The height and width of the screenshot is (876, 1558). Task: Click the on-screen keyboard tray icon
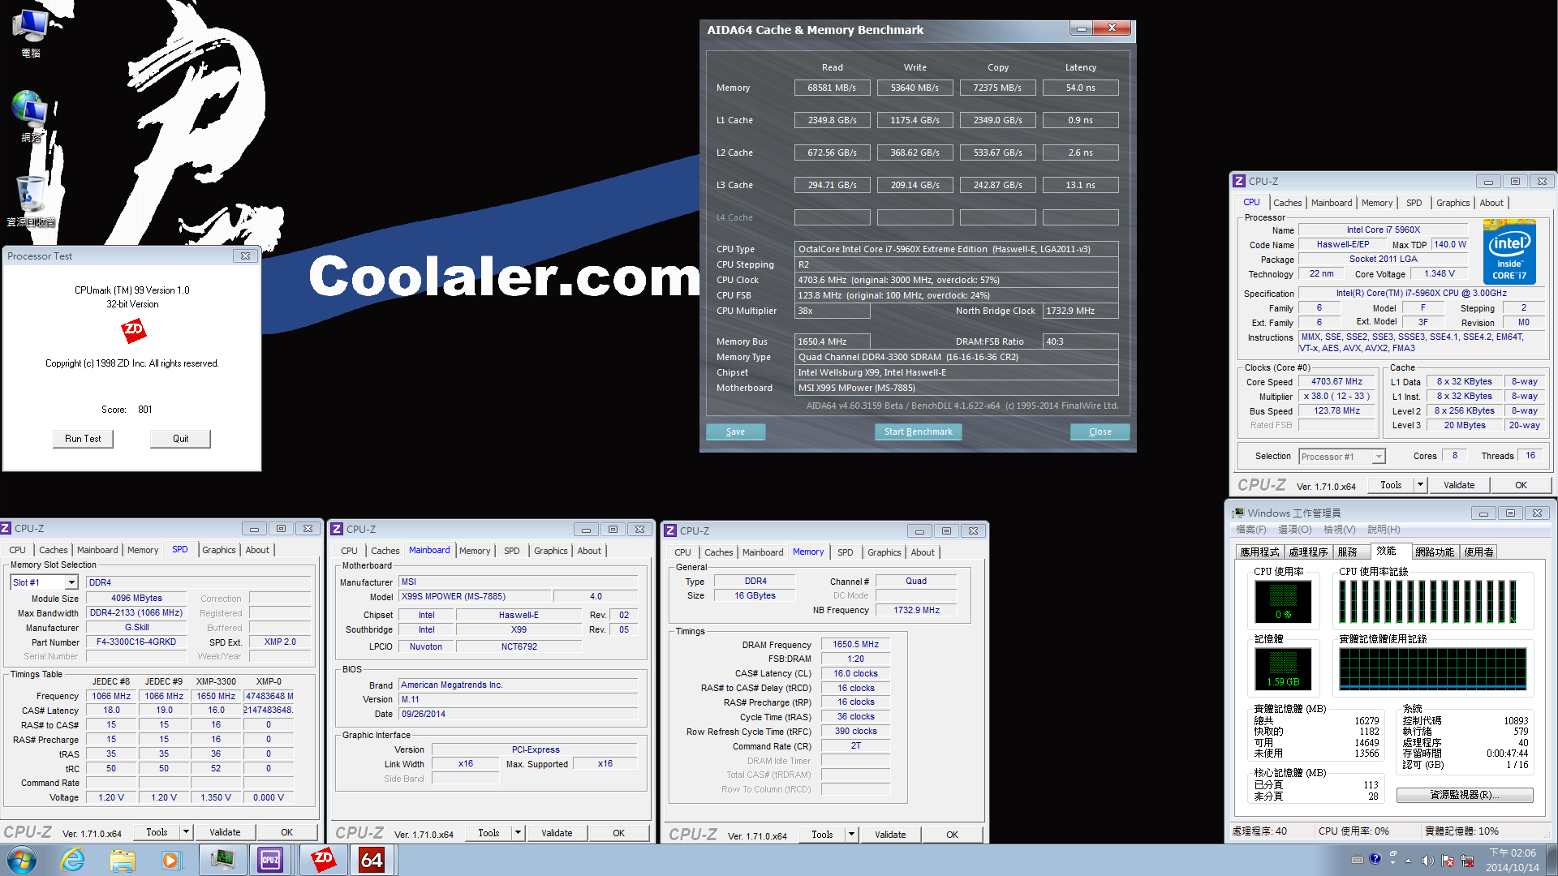1358,860
